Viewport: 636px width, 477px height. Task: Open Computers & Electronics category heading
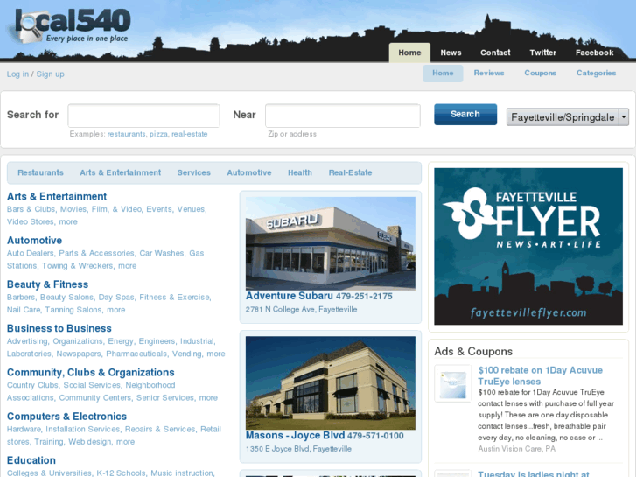(x=66, y=417)
